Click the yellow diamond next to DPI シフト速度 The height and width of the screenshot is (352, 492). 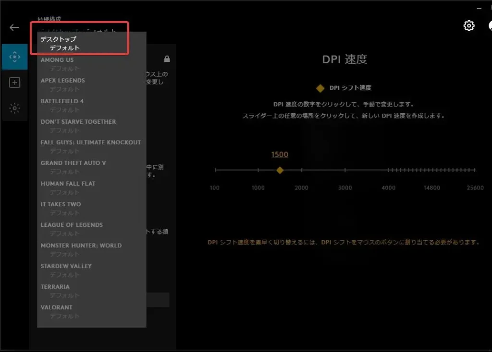tap(320, 88)
